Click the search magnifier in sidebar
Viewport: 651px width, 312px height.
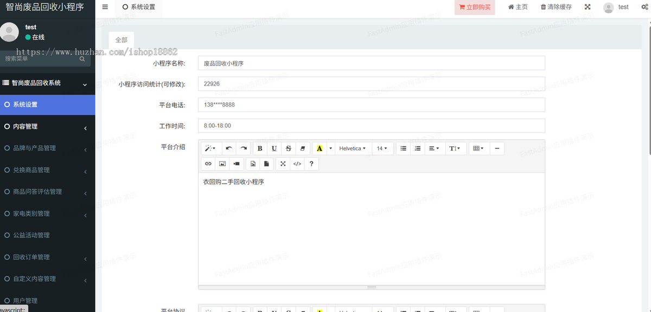pyautogui.click(x=82, y=58)
